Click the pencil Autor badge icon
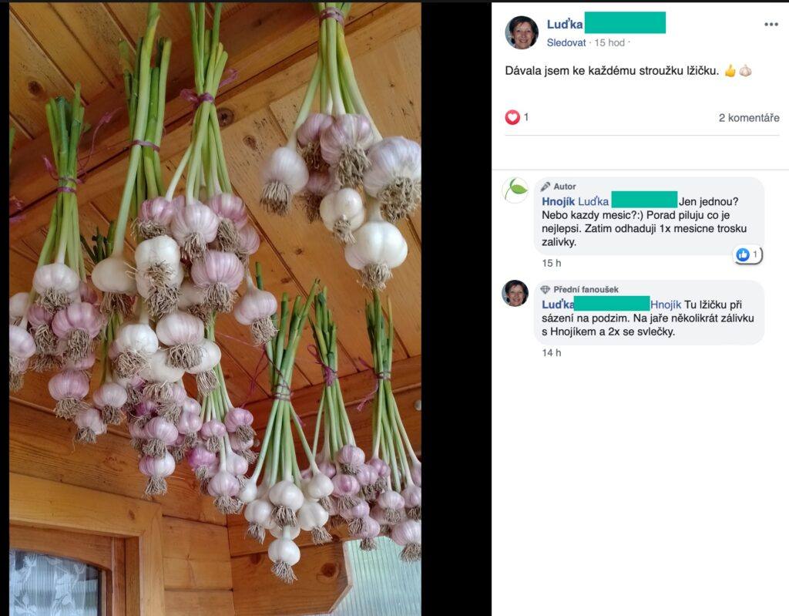789x616 pixels. coord(546,187)
